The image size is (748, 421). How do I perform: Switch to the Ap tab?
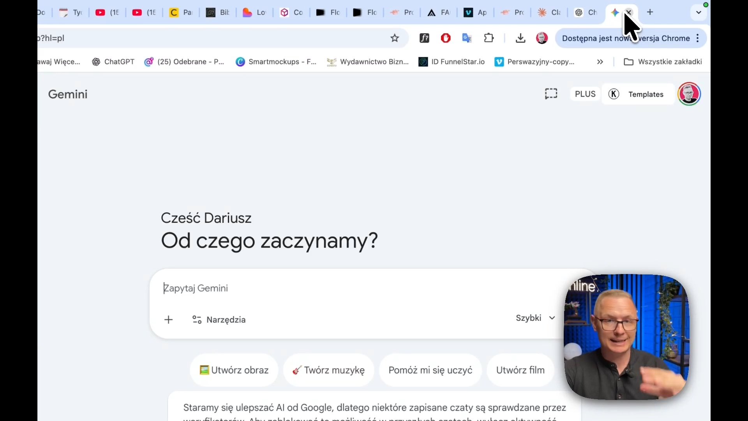click(476, 12)
